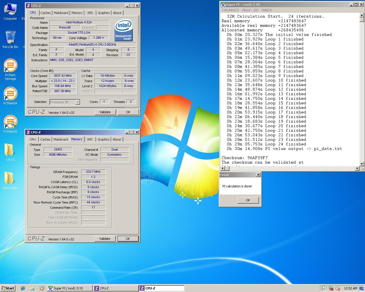Click the taskbar clock 12:52 AM
Viewport: 365px width, 292px height.
point(350,288)
